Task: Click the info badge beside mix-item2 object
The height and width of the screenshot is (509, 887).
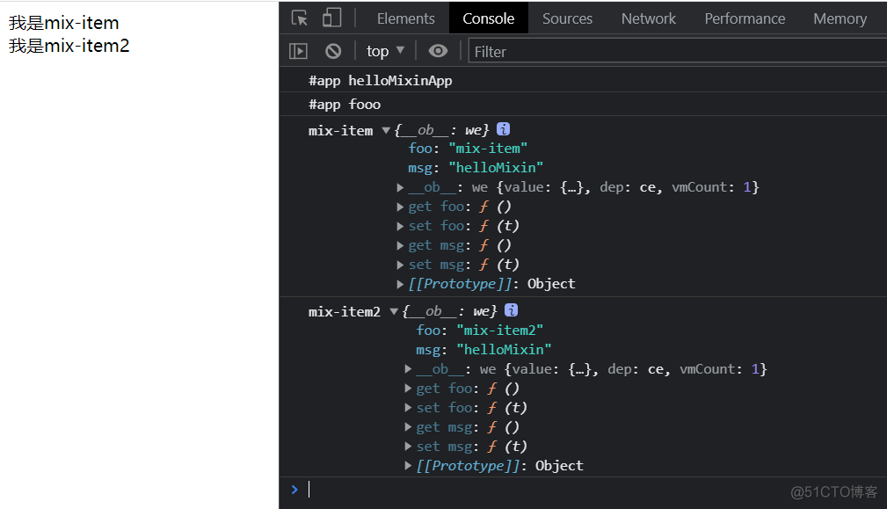Action: coord(511,310)
